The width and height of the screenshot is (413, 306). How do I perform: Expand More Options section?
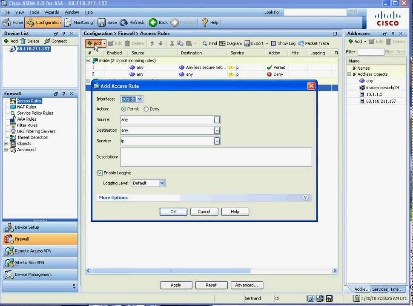(305, 198)
